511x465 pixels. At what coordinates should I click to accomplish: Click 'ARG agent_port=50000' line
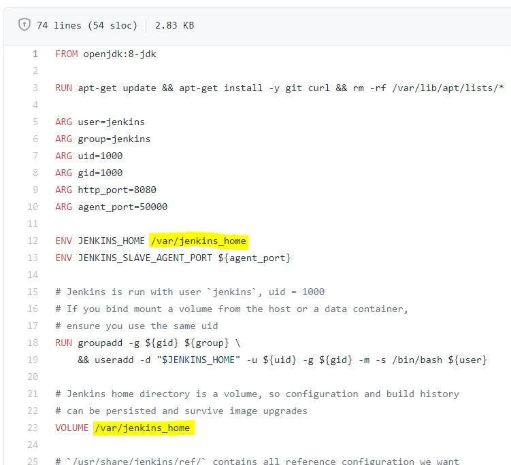112,207
